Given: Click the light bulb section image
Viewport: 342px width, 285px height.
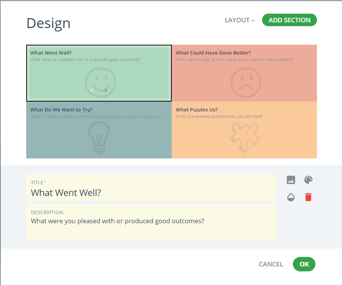Looking at the screenshot, I should click(x=99, y=138).
